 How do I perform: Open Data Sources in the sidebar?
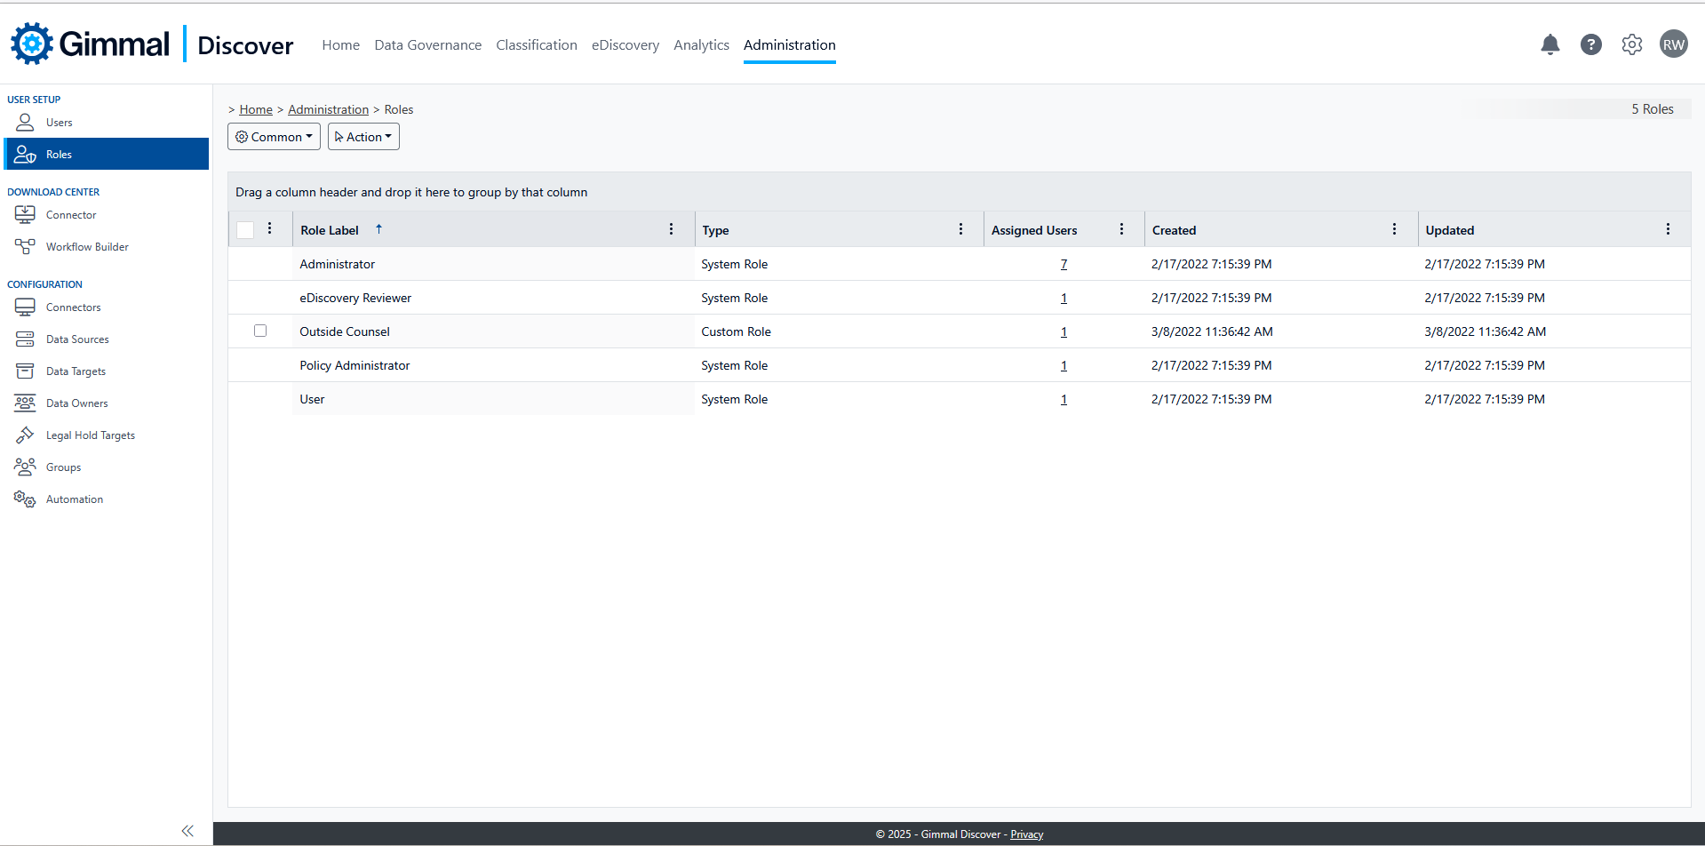pos(77,339)
